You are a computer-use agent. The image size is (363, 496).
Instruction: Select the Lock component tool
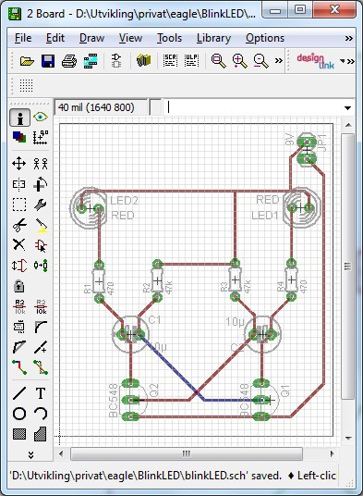click(19, 286)
